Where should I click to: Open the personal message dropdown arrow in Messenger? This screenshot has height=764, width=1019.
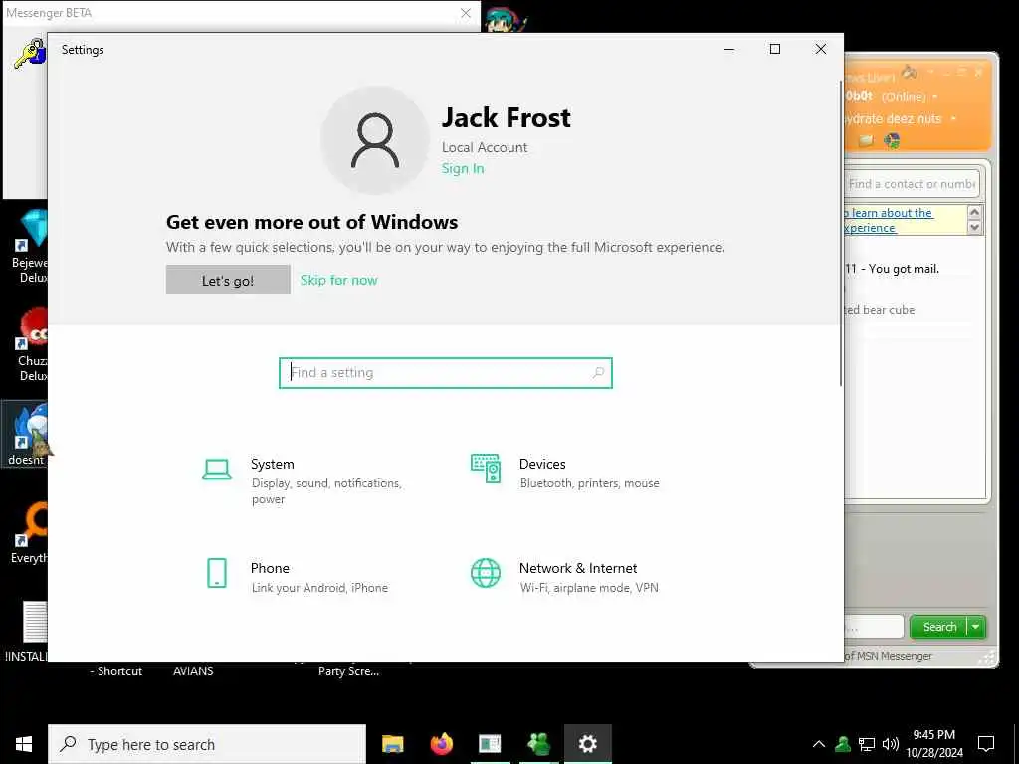coord(953,119)
